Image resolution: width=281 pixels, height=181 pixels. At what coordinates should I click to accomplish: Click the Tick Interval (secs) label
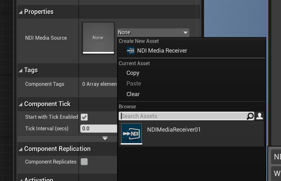(x=47, y=128)
